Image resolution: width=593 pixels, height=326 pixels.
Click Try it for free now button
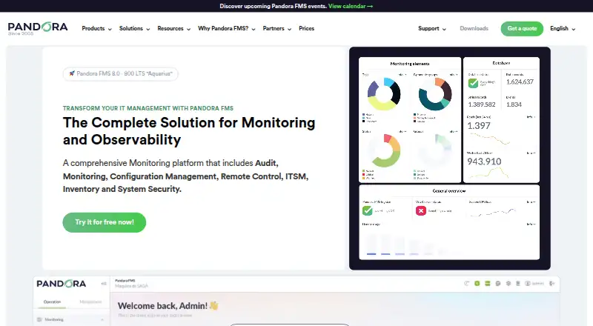point(105,222)
